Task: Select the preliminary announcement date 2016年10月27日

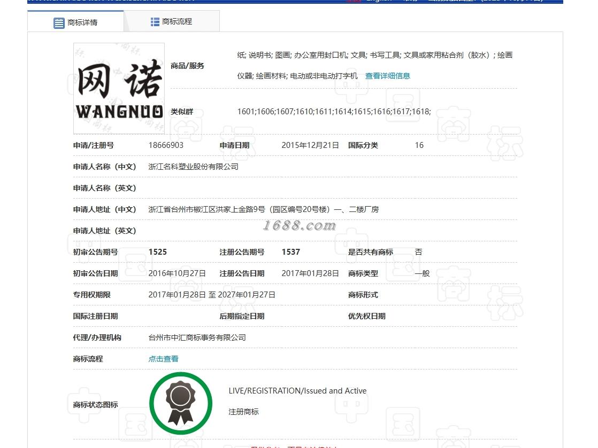Action: (x=177, y=273)
